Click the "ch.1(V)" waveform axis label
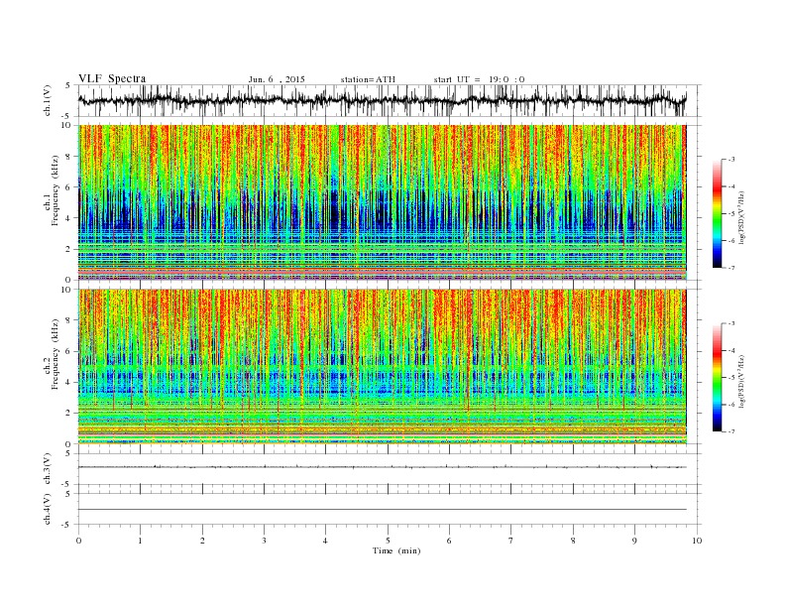This screenshot has width=785, height=607. tap(48, 101)
